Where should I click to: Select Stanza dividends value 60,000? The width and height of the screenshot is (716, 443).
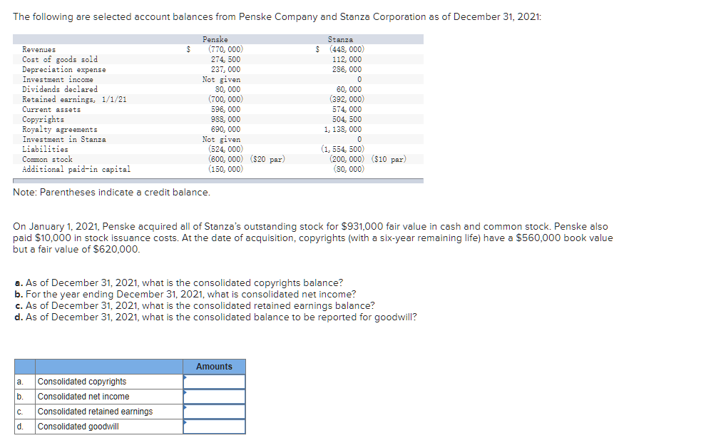pos(349,89)
